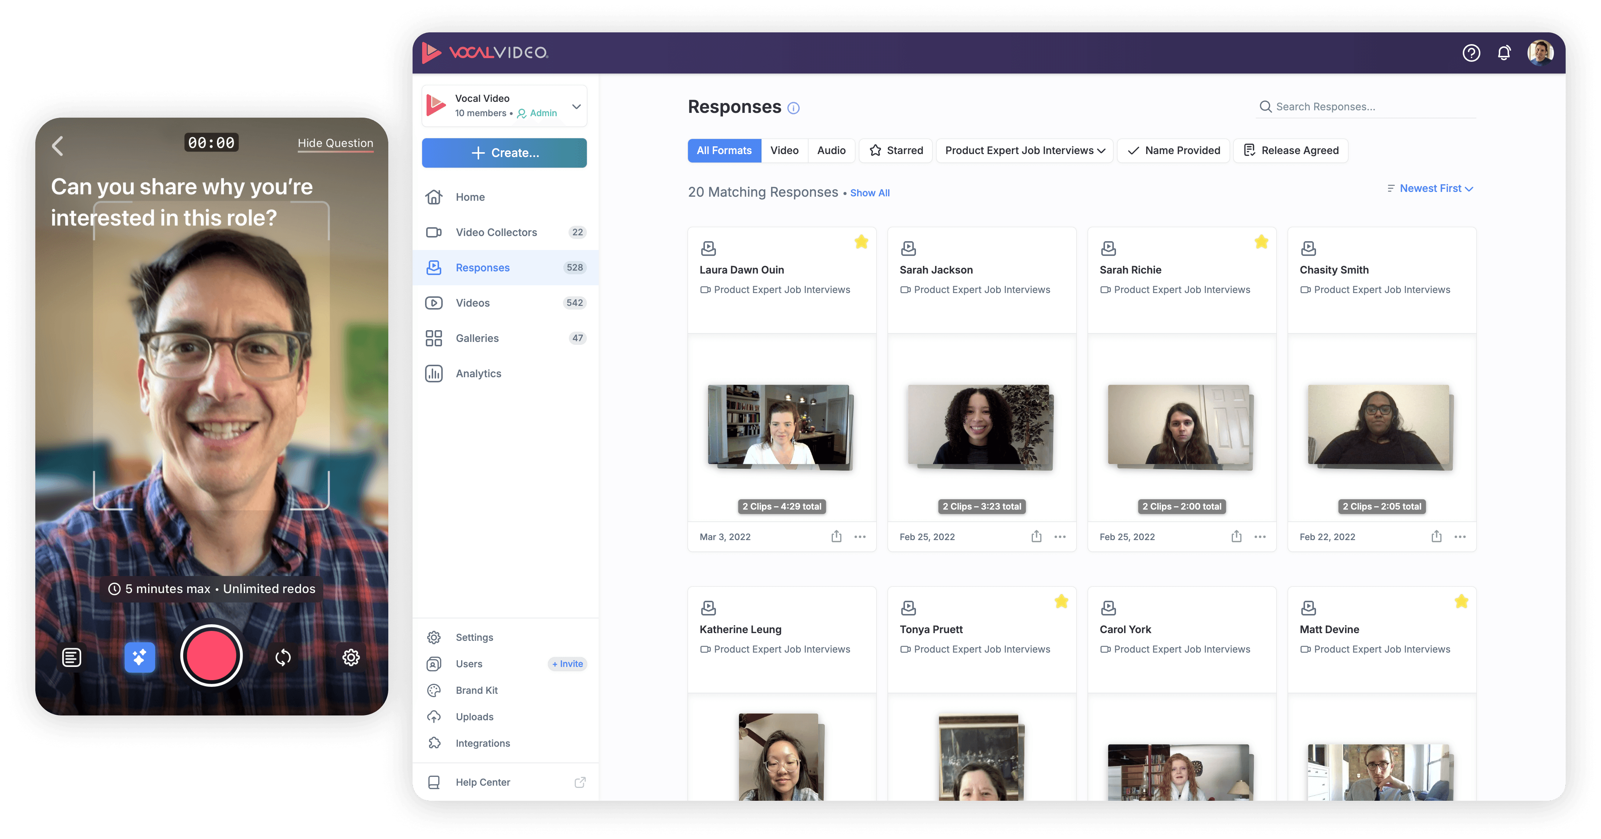
Task: Open the help question mark icon
Action: (1470, 53)
